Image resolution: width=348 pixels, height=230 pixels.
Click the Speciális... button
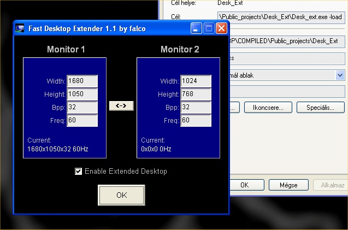321,108
